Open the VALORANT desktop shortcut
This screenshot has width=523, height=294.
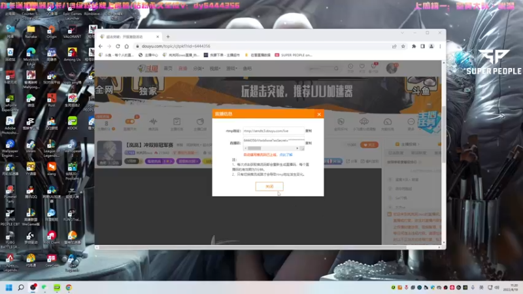click(72, 32)
